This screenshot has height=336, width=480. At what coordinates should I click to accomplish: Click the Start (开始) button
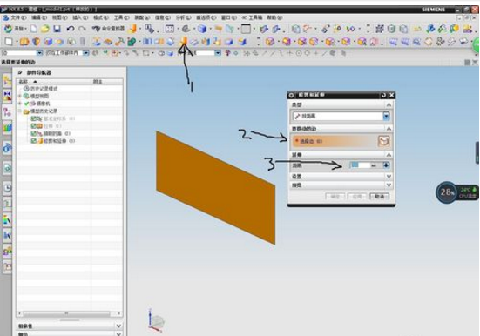15,29
